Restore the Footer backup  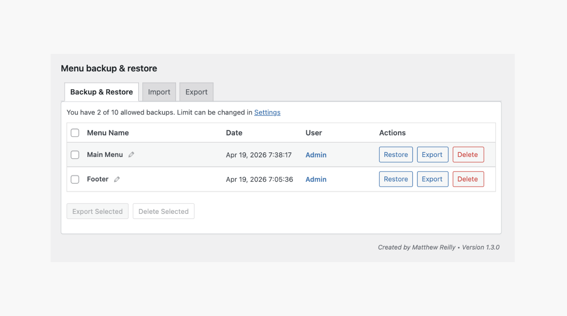[x=396, y=179]
